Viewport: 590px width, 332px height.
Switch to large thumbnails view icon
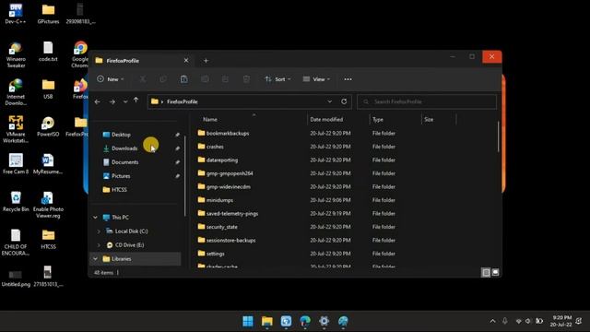(495, 272)
